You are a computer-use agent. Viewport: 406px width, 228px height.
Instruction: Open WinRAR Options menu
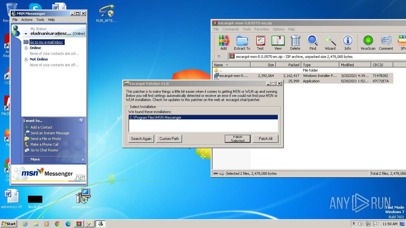tap(278, 29)
